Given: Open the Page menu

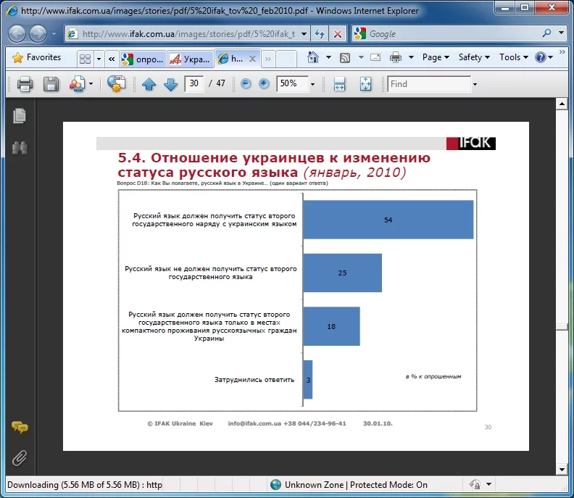Looking at the screenshot, I should (x=436, y=57).
